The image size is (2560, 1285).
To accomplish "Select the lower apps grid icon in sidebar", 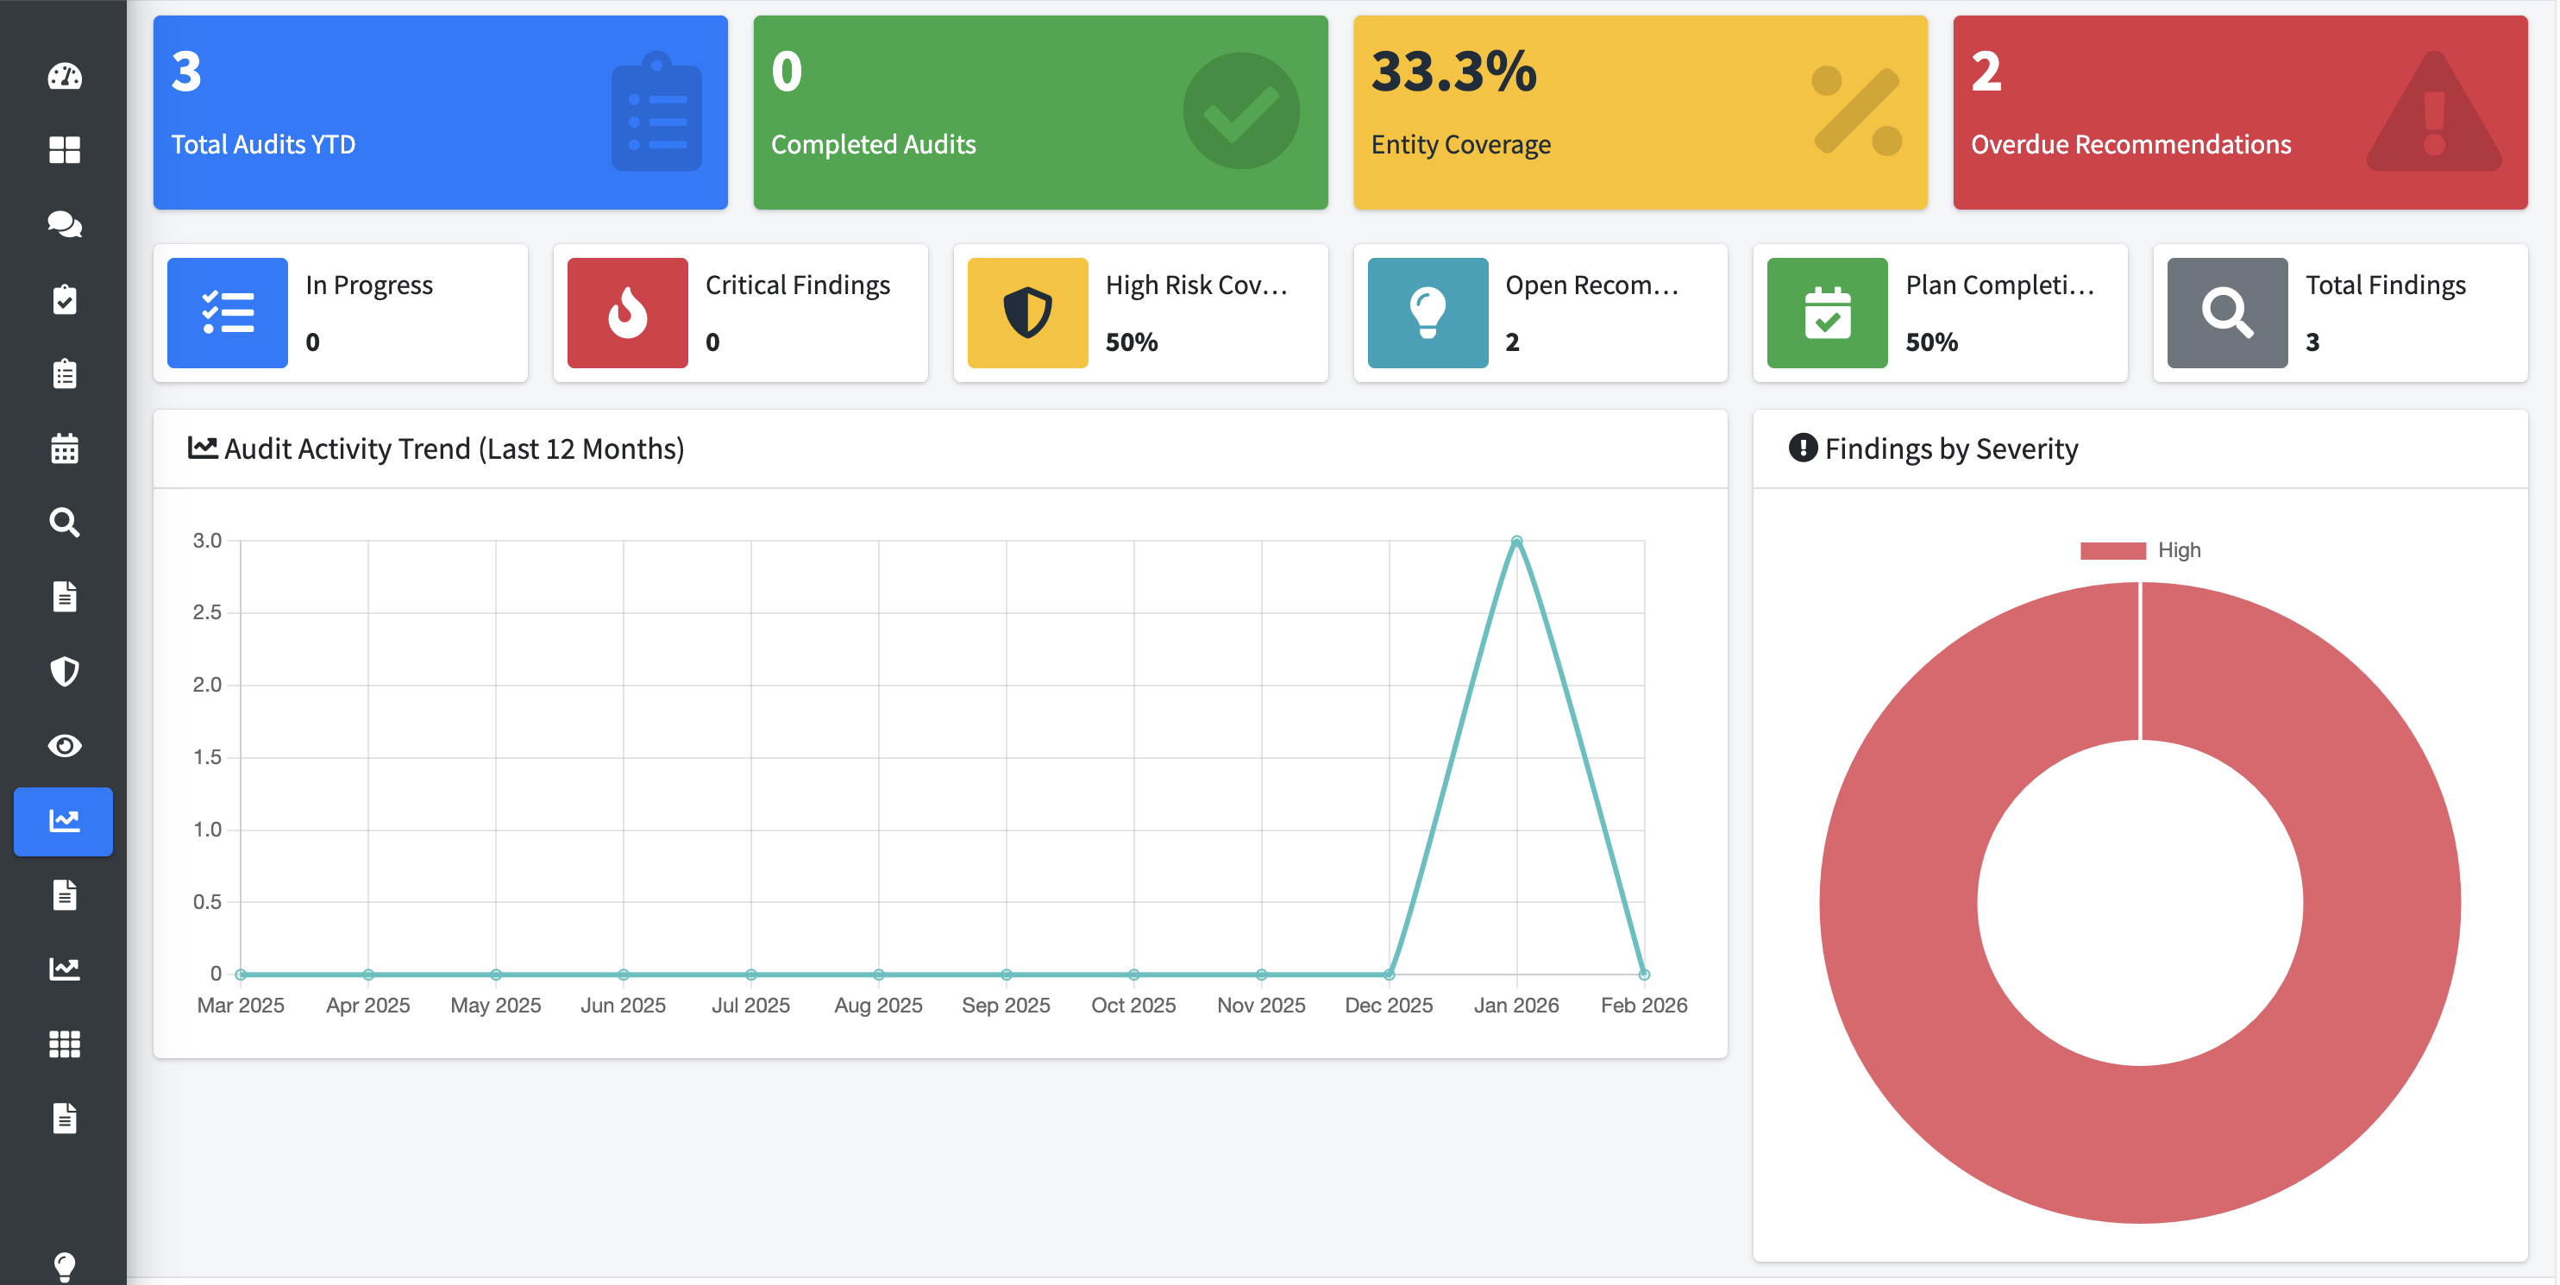I will tap(64, 1044).
